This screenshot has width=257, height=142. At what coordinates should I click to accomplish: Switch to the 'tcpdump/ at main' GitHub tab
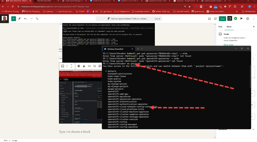point(157,1)
